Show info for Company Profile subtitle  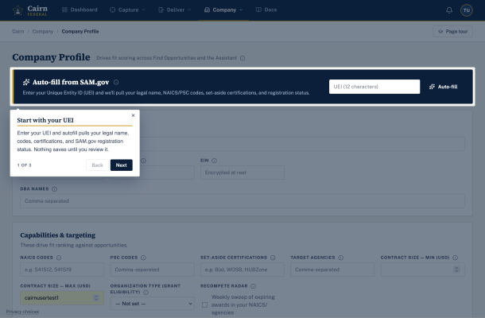242,58
